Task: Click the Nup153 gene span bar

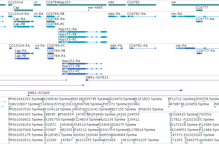Action: click(x=83, y=5)
